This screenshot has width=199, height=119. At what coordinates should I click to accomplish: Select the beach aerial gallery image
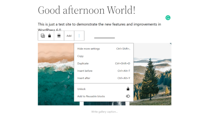[56, 74]
